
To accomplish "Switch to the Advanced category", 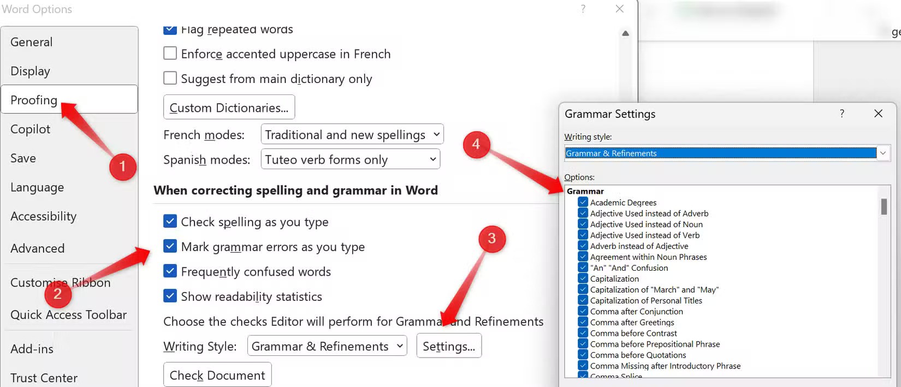I will pyautogui.click(x=37, y=248).
